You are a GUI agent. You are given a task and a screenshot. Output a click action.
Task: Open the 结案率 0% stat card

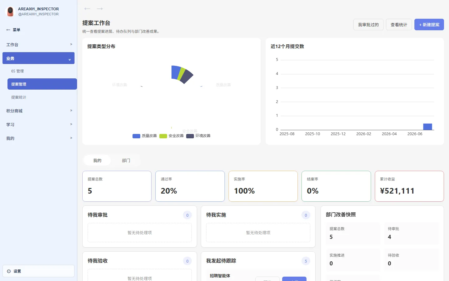pyautogui.click(x=336, y=186)
